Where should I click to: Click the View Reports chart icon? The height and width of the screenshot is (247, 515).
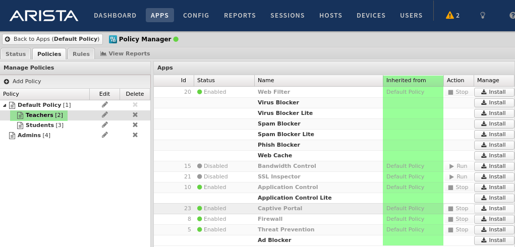103,53
